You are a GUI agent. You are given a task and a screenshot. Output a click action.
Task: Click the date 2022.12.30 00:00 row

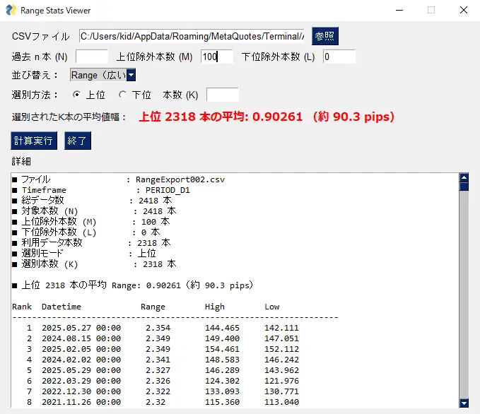point(81,391)
